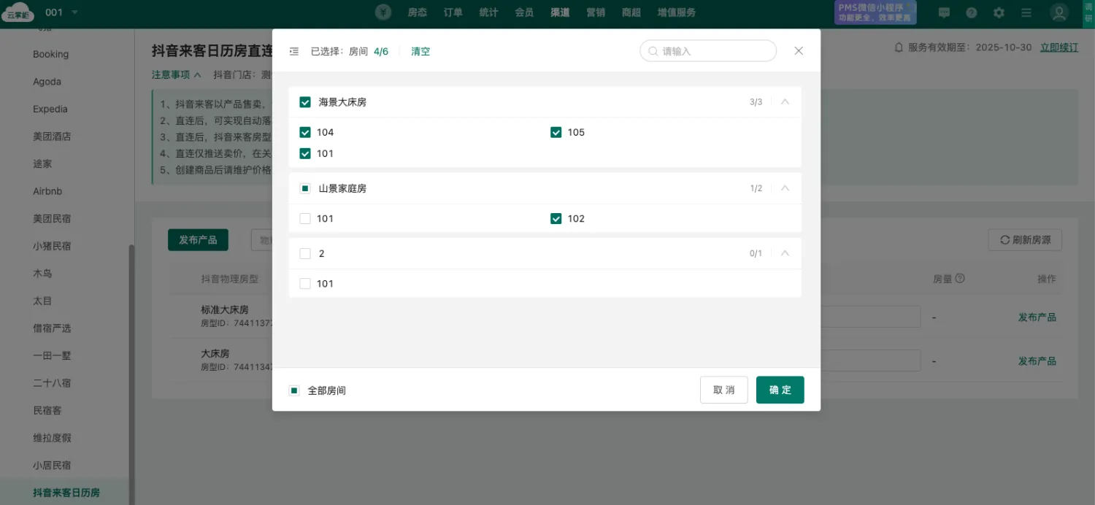1095x505 pixels.
Task: Uncheck the 海景大床房 group checkbox
Action: pyautogui.click(x=305, y=102)
